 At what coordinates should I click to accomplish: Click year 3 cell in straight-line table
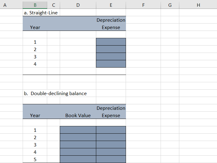click(x=35, y=57)
